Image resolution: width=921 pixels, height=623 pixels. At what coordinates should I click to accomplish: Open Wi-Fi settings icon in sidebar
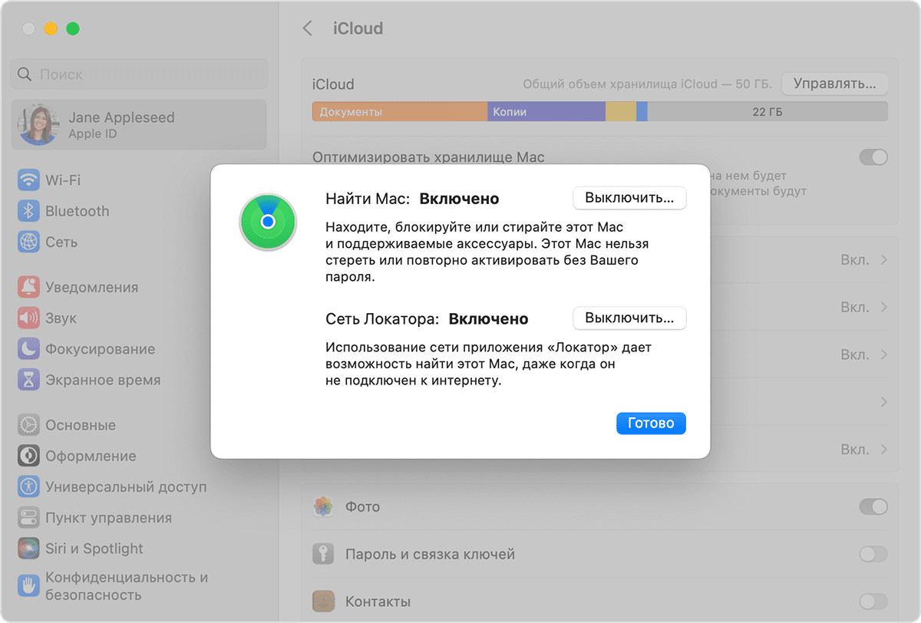tap(28, 180)
